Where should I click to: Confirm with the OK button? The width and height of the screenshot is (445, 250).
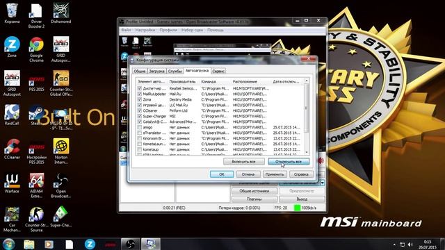point(222,174)
